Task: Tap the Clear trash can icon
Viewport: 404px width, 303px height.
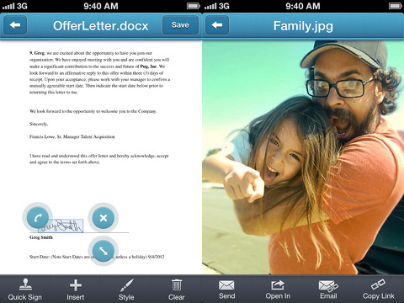Action: [x=177, y=285]
